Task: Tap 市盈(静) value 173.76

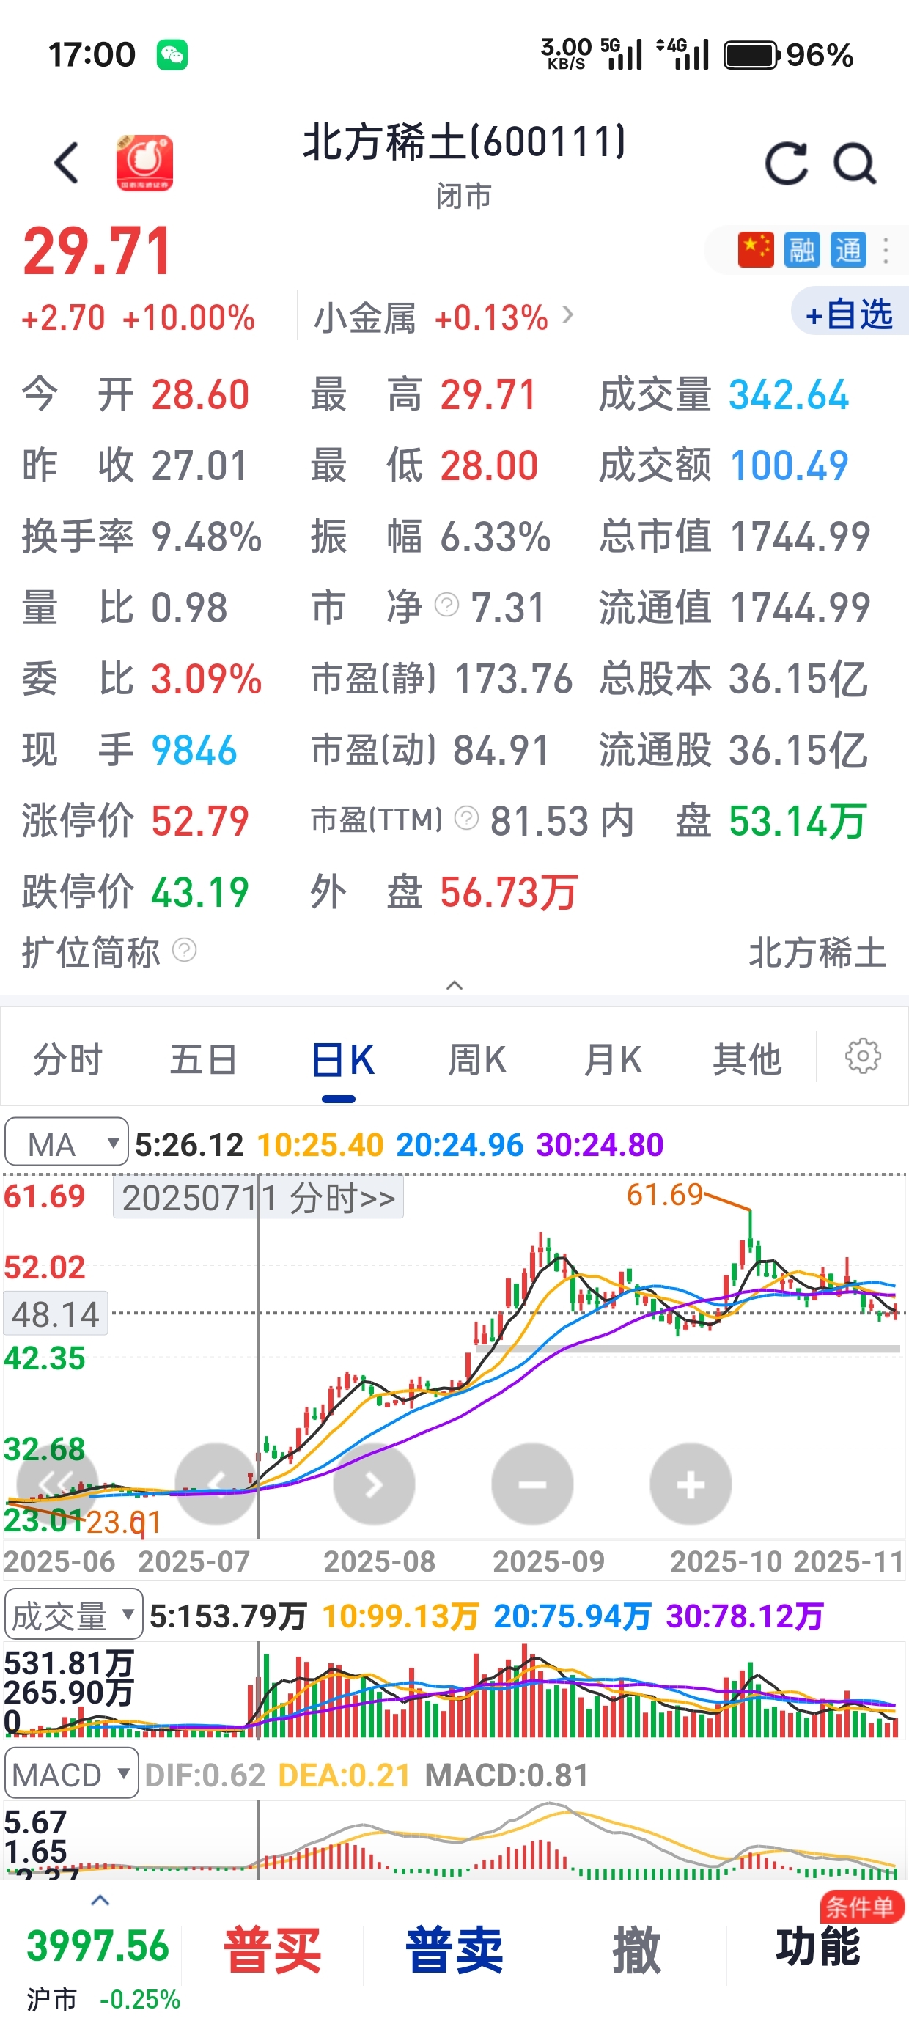Action: point(513,678)
